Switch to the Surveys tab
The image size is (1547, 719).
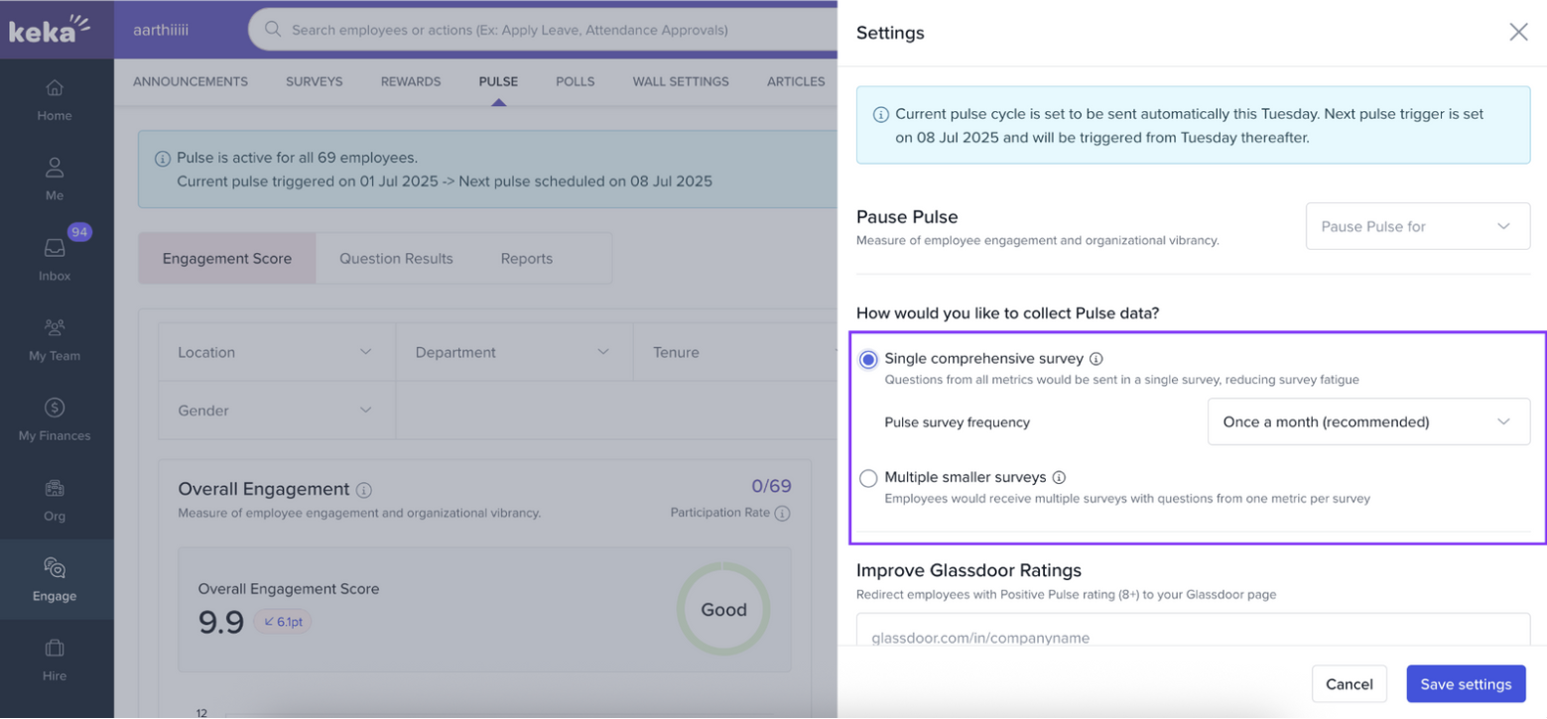click(x=314, y=81)
